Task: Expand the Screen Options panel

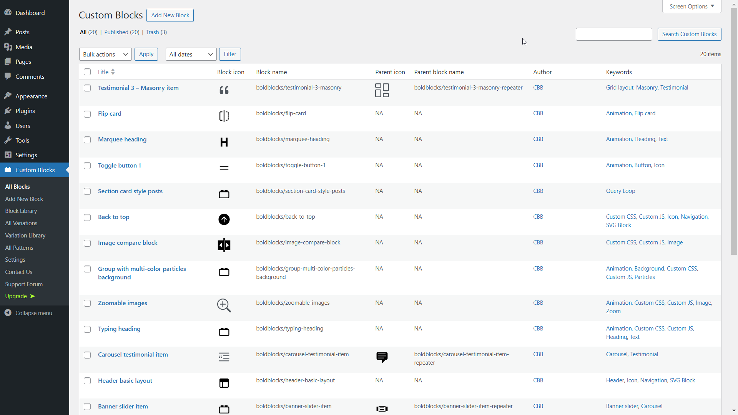Action: [x=692, y=7]
